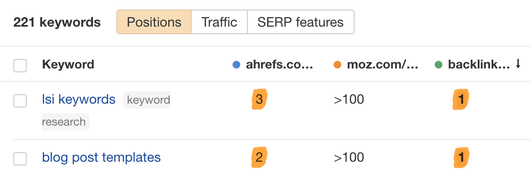Click the blue dot for ahrefs
Image resolution: width=531 pixels, height=175 pixels.
coord(236,65)
